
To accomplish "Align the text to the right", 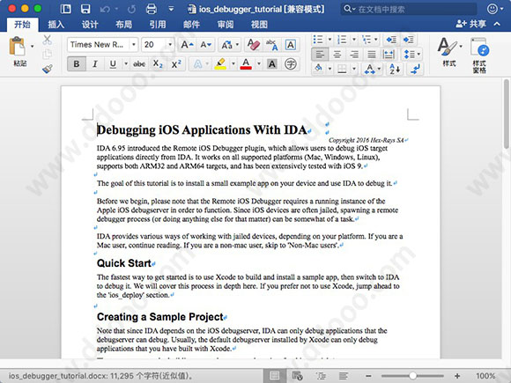I will click(354, 54).
